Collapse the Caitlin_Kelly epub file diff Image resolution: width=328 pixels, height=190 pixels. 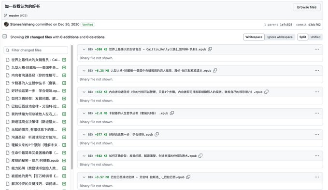pyautogui.click(x=84, y=50)
